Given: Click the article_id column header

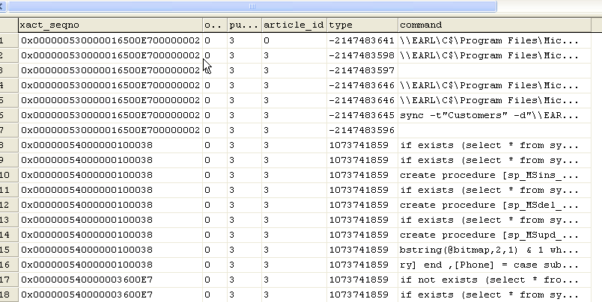Looking at the screenshot, I should [x=294, y=25].
